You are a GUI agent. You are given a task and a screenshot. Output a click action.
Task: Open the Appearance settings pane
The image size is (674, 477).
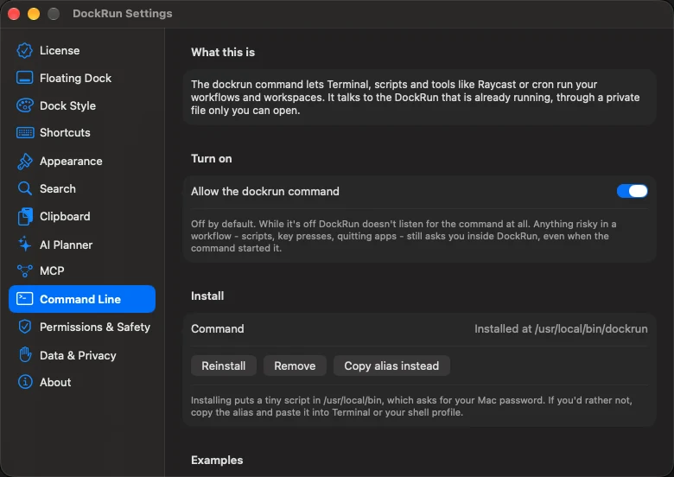(x=71, y=161)
